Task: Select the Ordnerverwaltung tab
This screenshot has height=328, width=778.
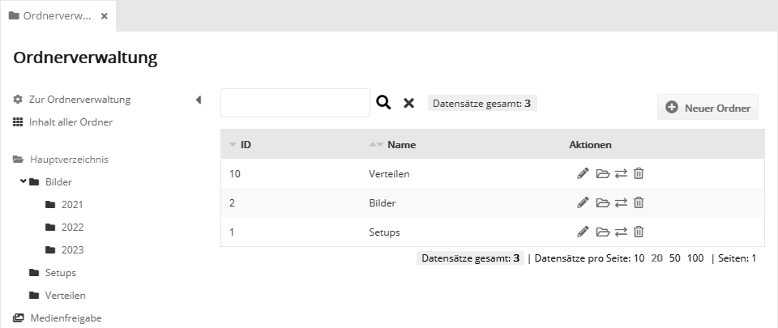Action: pos(50,15)
